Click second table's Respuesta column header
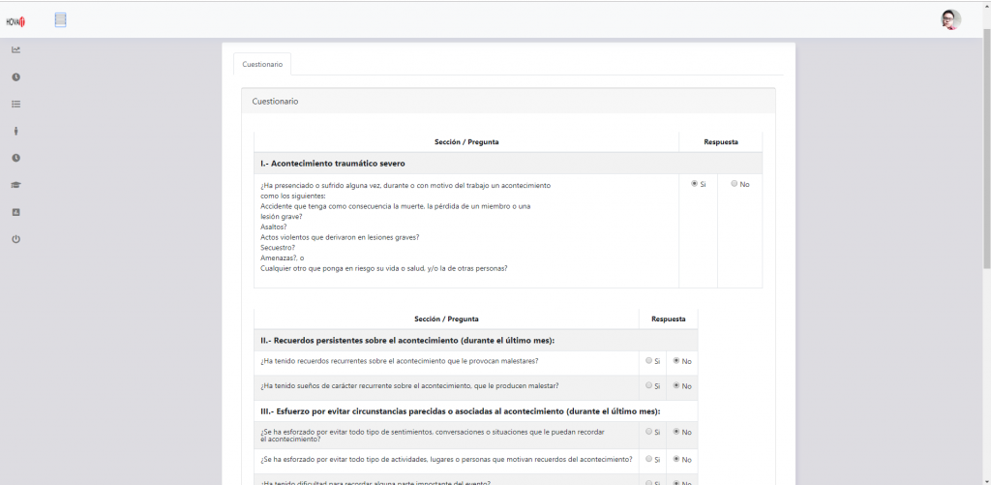This screenshot has height=485, width=991. tap(669, 319)
